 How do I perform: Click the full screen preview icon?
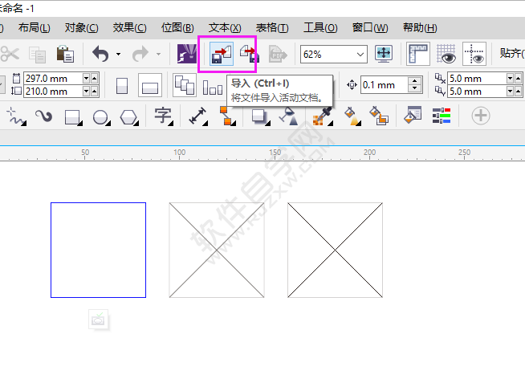pos(384,54)
